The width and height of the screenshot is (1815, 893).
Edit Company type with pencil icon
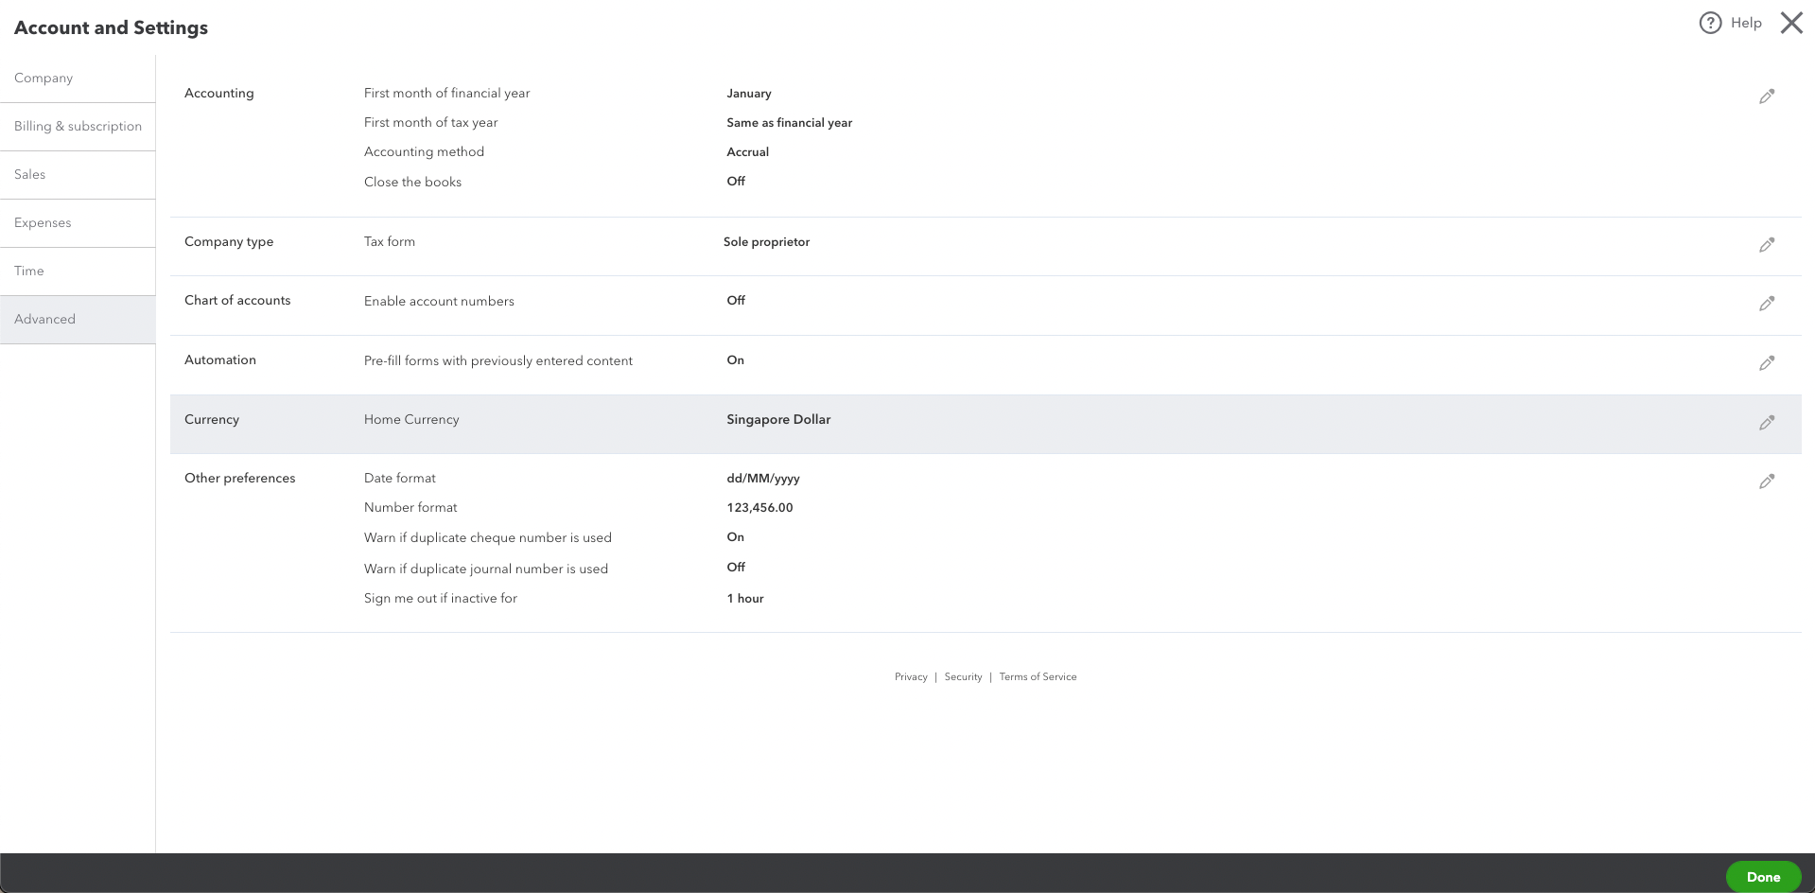point(1766,245)
